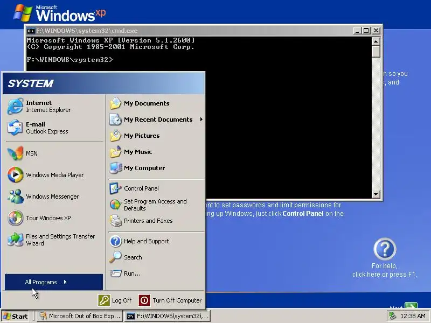Click the cmd.exe window title text
This screenshot has height=323, width=431.
pyautogui.click(x=87, y=31)
